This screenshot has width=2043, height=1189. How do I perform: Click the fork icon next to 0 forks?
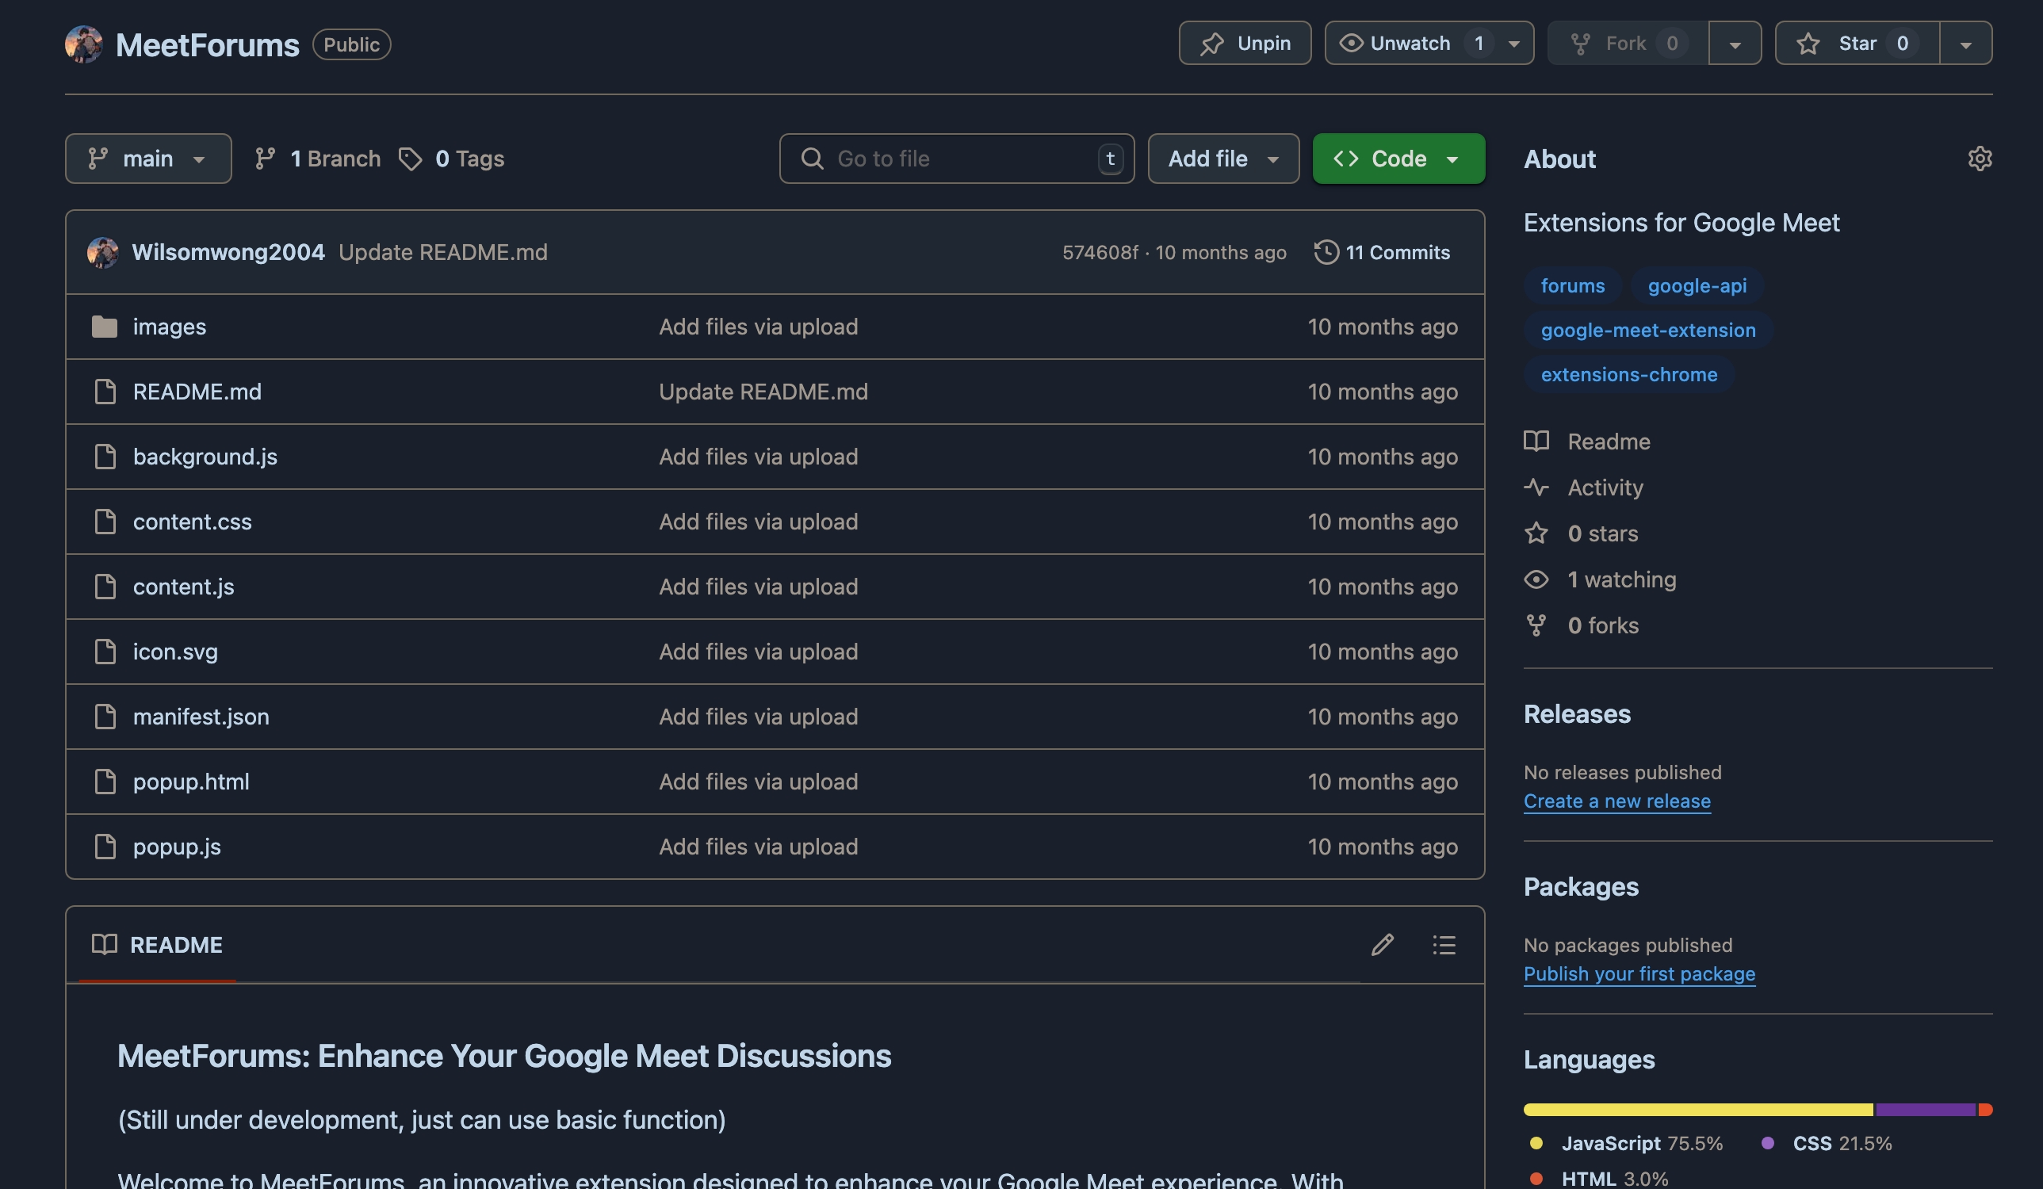(x=1536, y=625)
